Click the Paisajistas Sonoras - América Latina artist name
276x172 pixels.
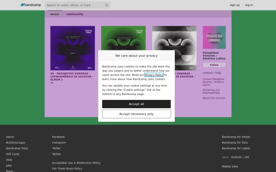coord(214,55)
